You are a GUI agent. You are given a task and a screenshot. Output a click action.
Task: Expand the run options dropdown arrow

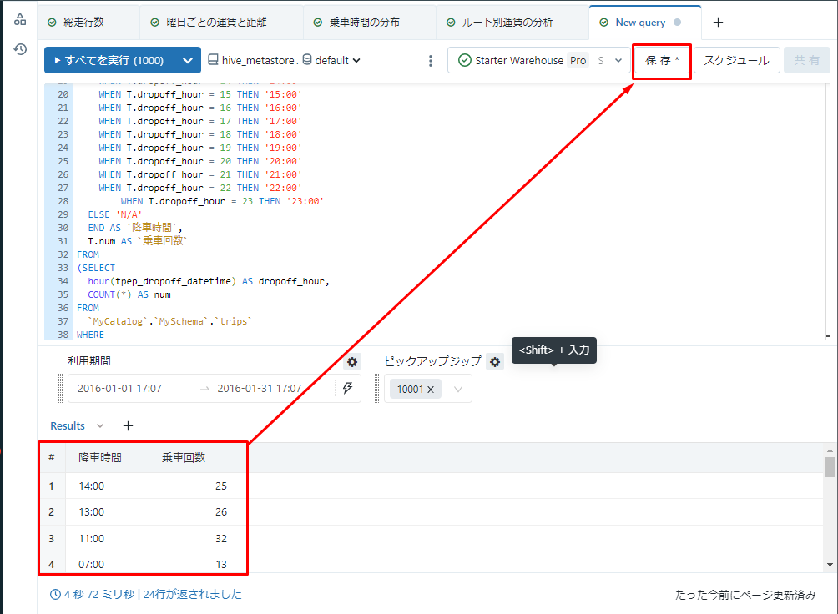(x=188, y=60)
